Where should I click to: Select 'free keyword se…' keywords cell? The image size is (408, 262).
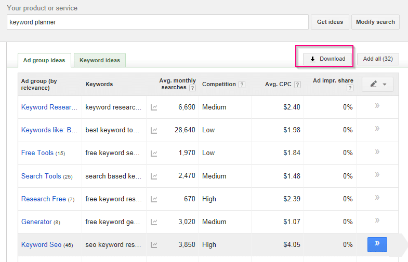[x=112, y=153]
